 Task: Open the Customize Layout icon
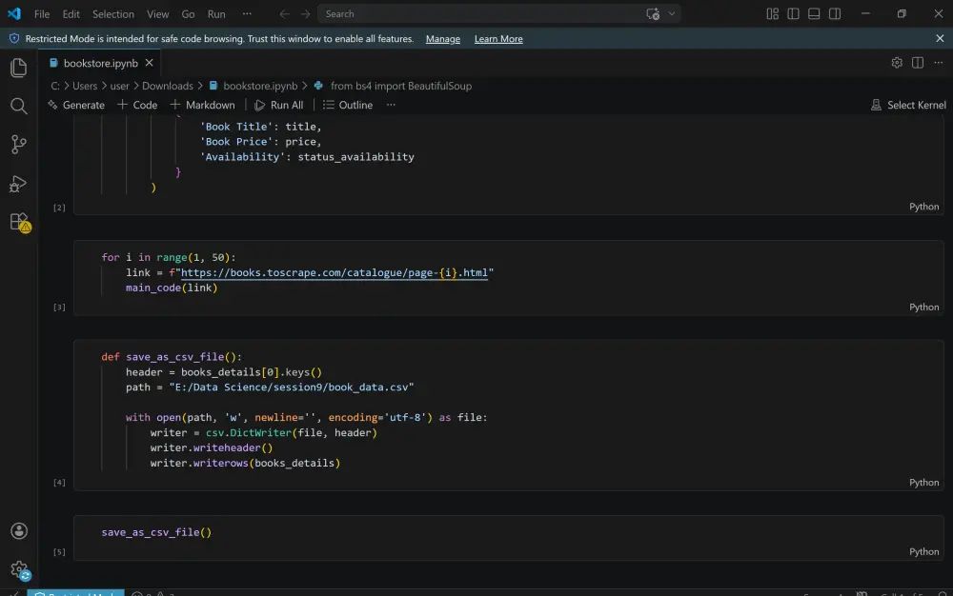click(773, 14)
